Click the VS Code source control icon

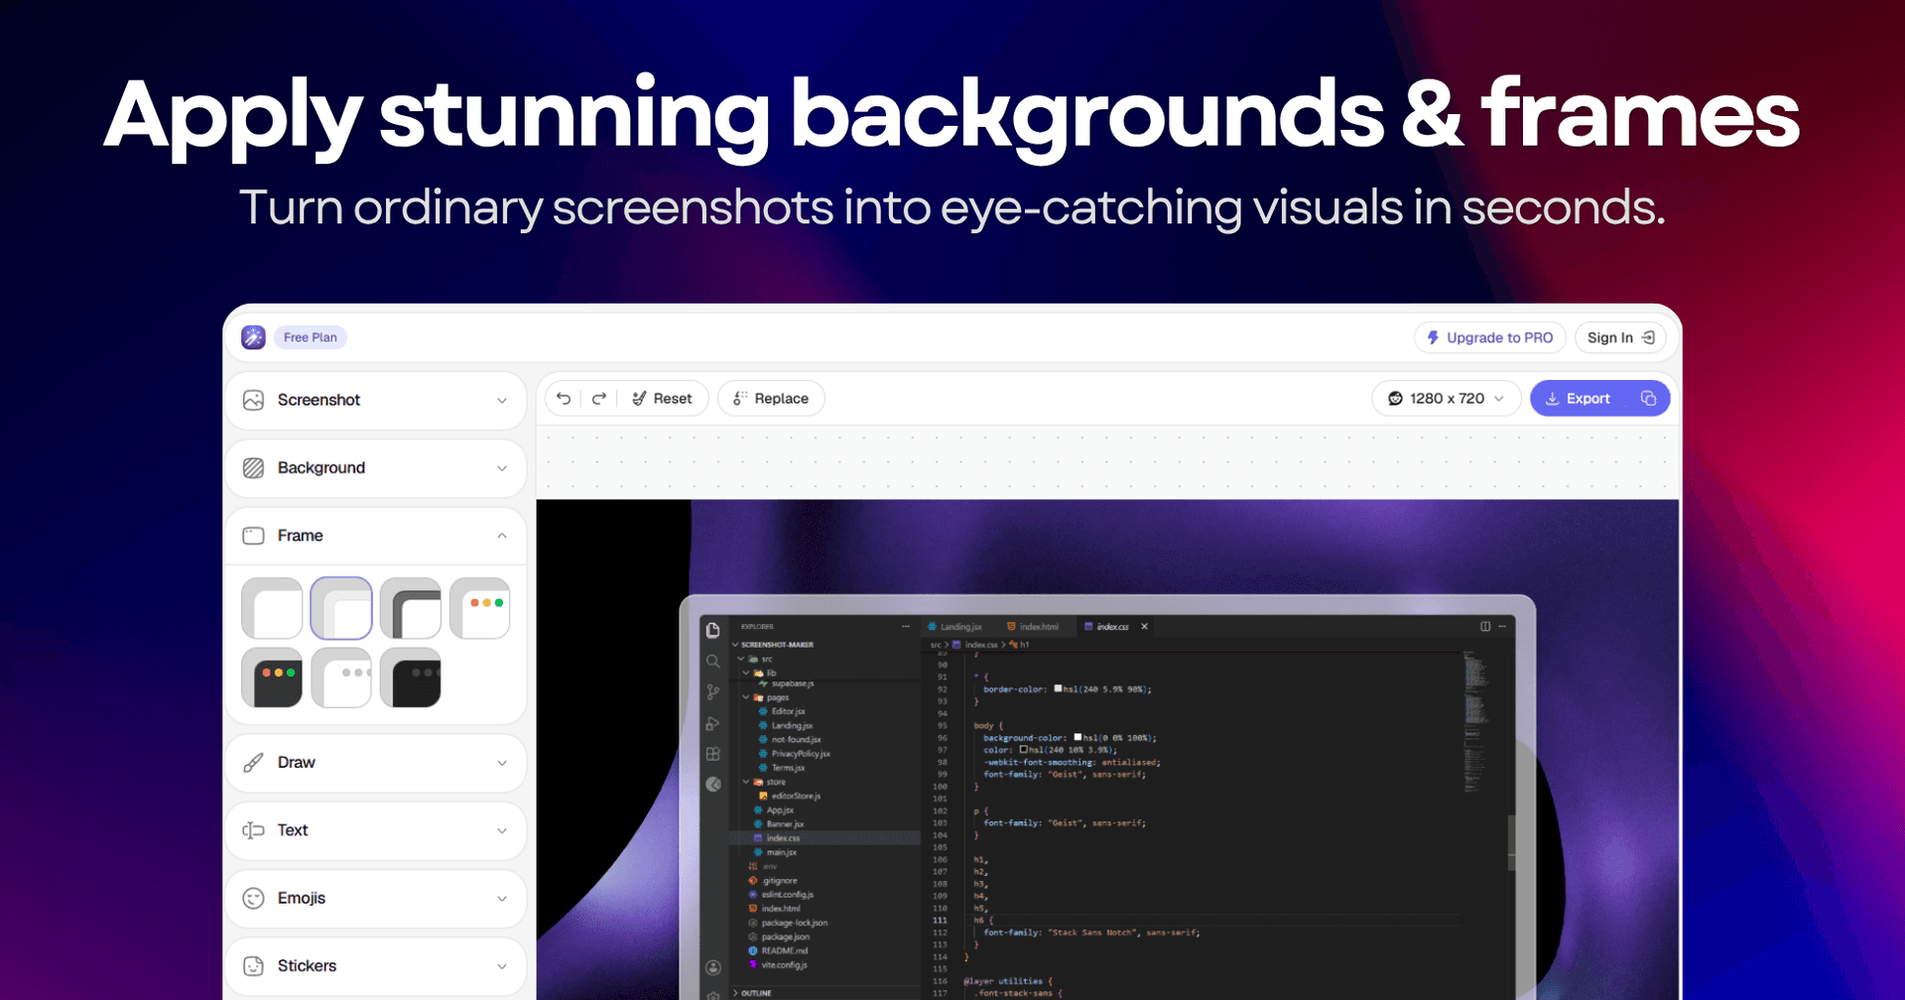point(712,692)
